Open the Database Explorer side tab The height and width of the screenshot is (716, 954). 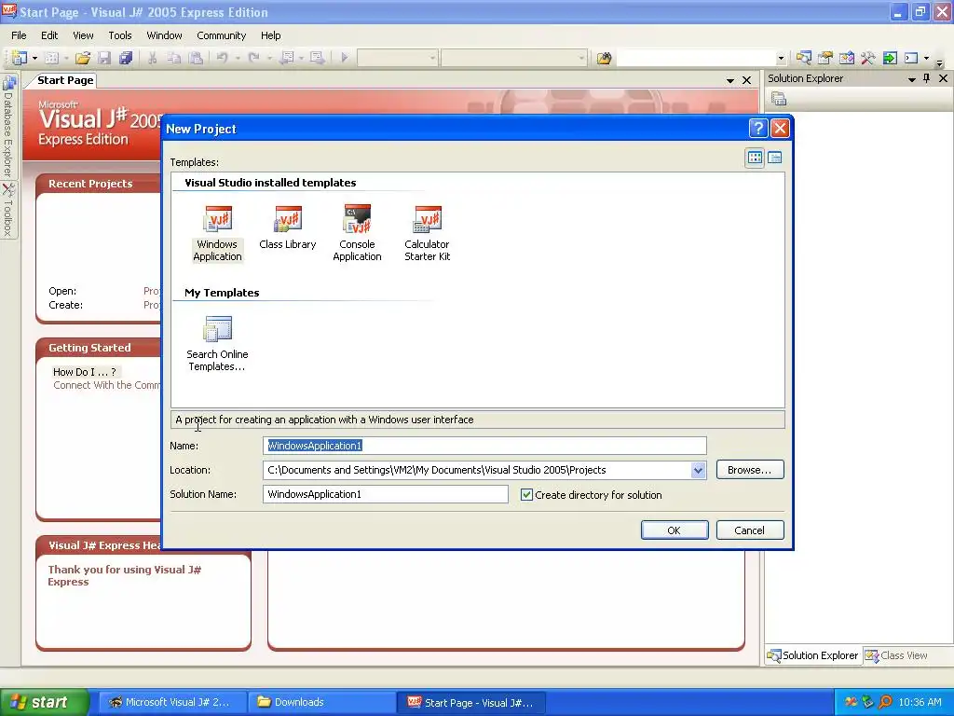pos(7,126)
